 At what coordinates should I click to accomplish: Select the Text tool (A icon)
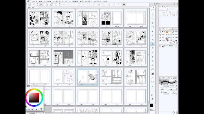(152, 99)
